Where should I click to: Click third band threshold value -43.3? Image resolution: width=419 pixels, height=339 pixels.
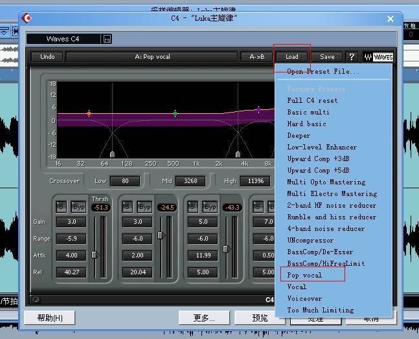[x=232, y=208]
